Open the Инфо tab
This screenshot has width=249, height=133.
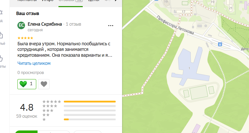pyautogui.click(x=48, y=1)
